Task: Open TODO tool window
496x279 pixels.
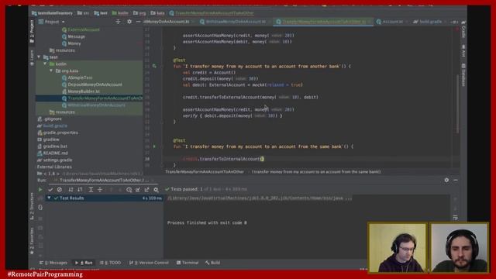Action: (x=110, y=263)
